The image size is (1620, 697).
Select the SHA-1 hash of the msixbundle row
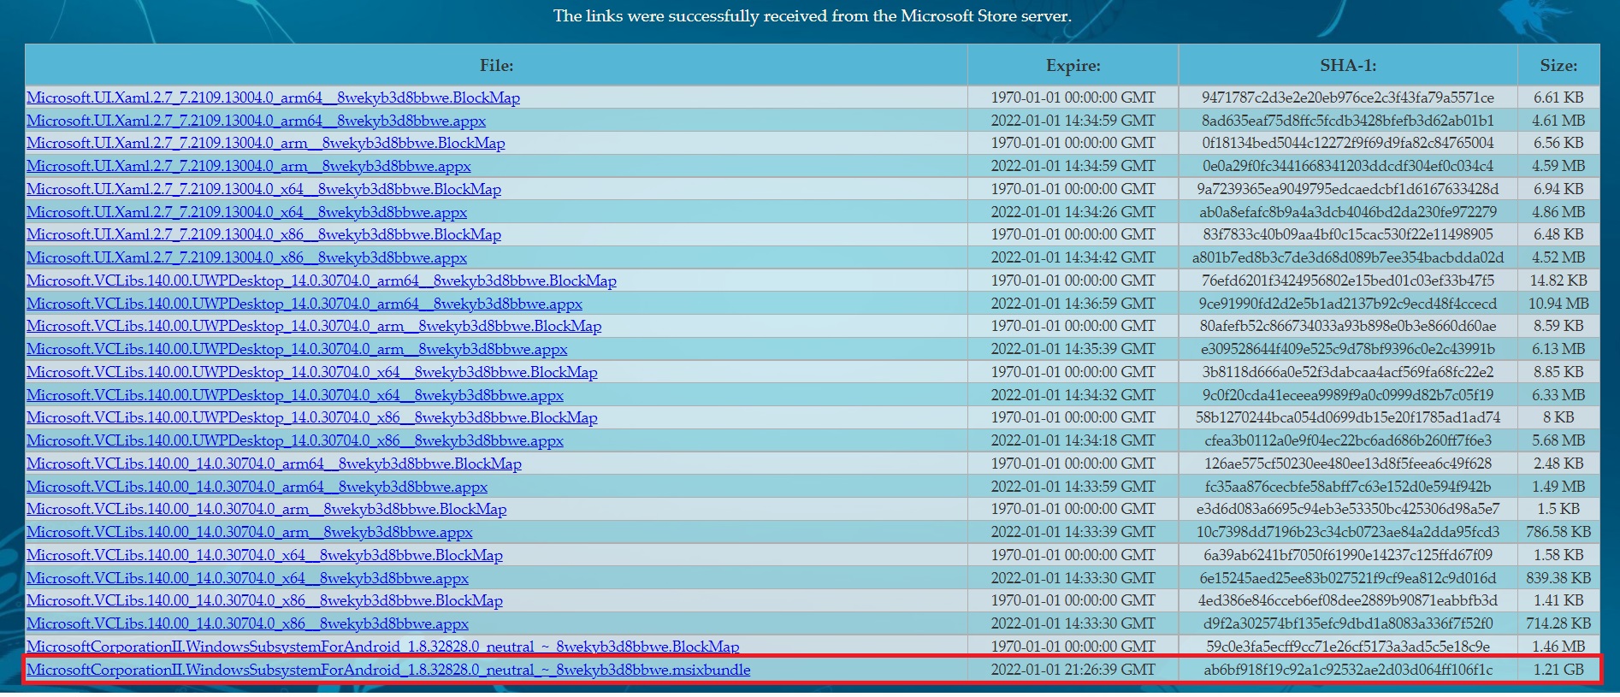coord(1347,670)
